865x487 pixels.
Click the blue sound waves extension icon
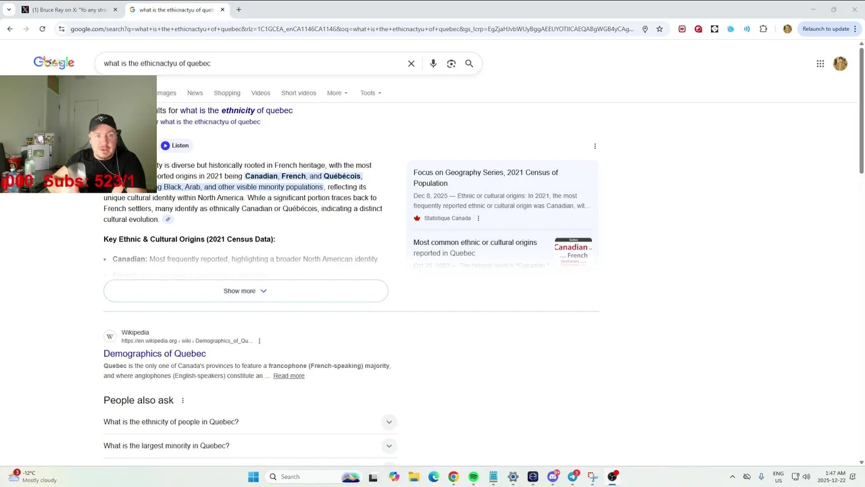coord(747,29)
